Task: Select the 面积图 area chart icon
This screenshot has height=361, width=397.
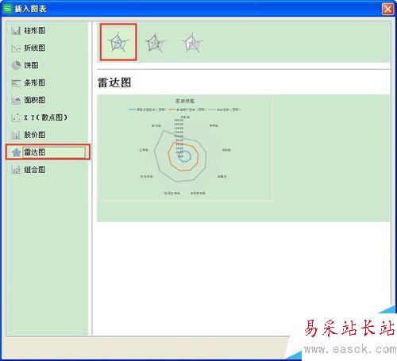Action: [x=16, y=100]
